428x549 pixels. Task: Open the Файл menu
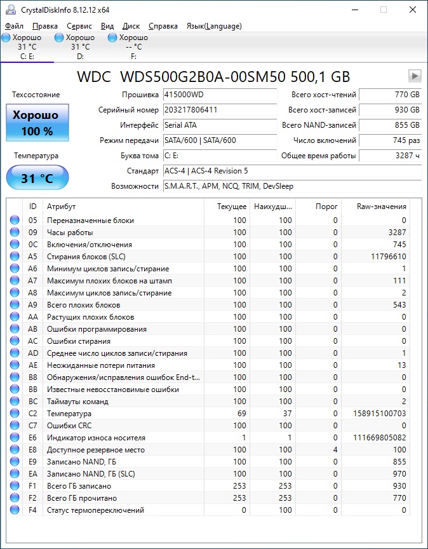[x=14, y=26]
